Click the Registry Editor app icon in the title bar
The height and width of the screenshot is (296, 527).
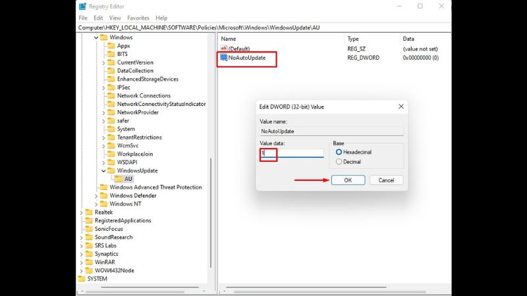(83, 7)
